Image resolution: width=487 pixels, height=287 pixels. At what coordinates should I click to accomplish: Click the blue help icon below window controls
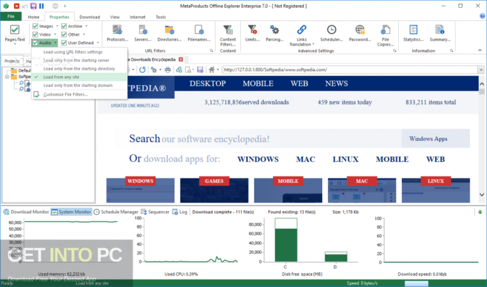pyautogui.click(x=483, y=16)
